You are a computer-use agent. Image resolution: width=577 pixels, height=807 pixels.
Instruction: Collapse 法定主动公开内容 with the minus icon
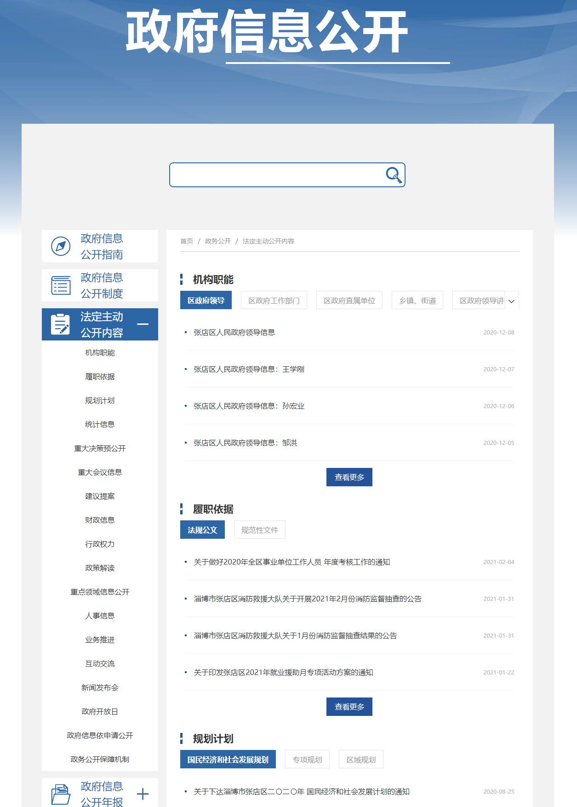click(x=143, y=324)
